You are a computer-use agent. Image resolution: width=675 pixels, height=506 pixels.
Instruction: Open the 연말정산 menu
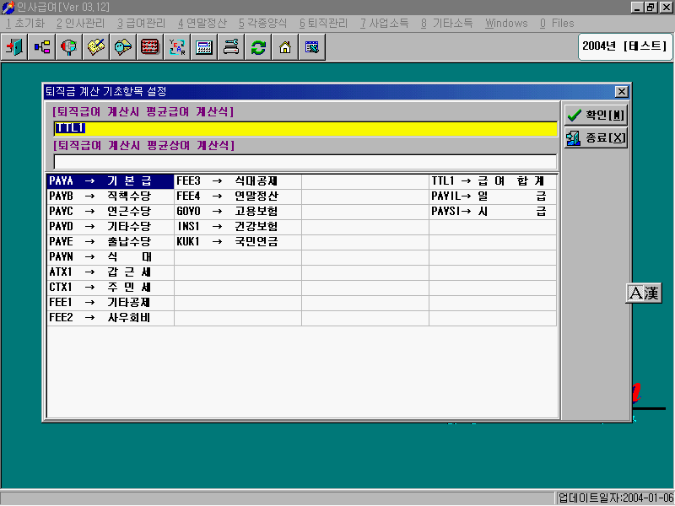[202, 23]
